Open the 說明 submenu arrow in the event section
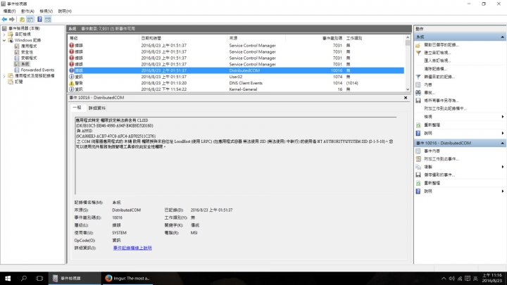507x285 pixels. 503,191
